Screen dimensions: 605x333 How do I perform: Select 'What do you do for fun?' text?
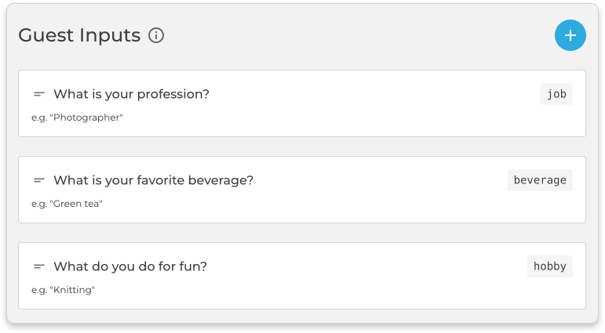[x=130, y=266]
